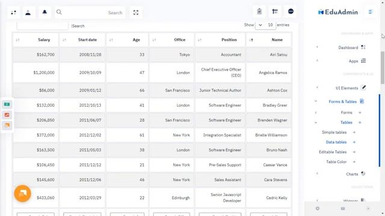Click the Dashboard grid icon
Viewport: 385px width, 216px height.
(363, 47)
